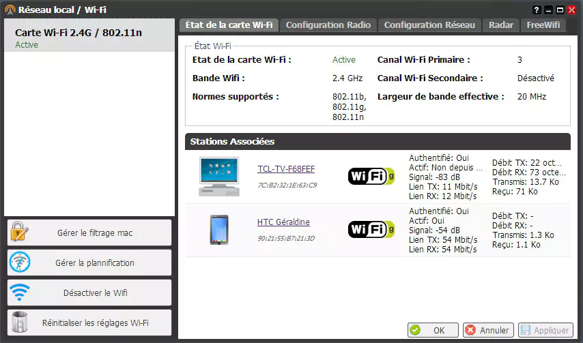
Task: Click the trash can reset icon
Action: [19, 322]
